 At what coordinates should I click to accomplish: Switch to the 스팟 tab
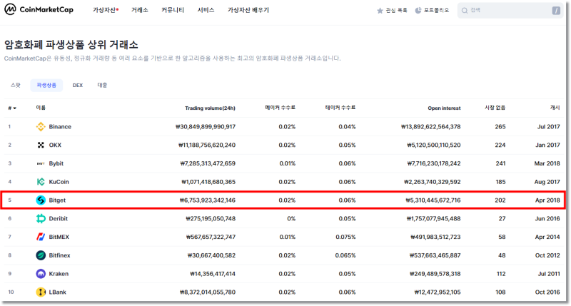point(16,85)
